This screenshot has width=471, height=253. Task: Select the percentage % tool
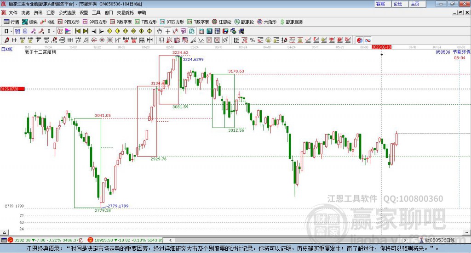coord(253,40)
